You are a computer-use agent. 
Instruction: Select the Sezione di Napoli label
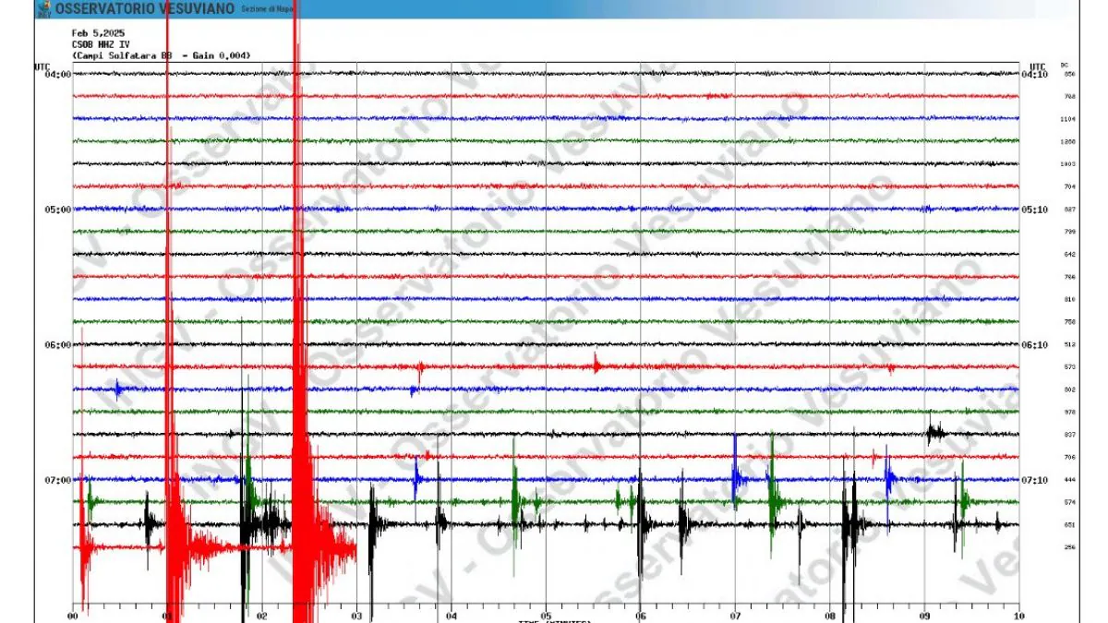click(x=268, y=8)
